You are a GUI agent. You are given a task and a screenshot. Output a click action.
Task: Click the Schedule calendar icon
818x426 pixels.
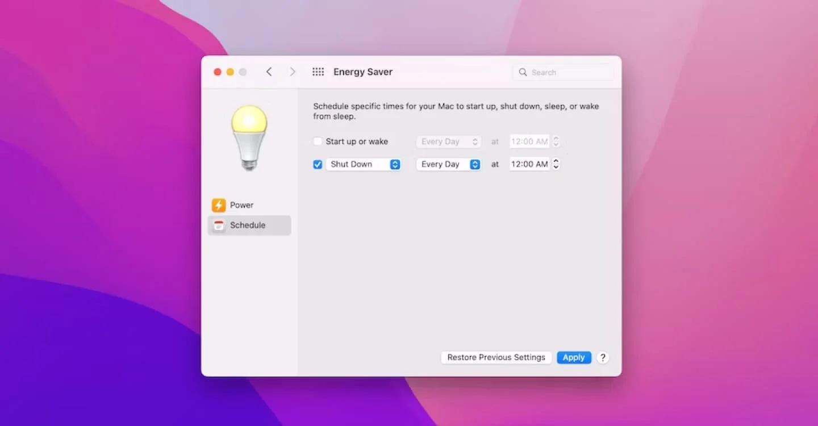tap(219, 225)
